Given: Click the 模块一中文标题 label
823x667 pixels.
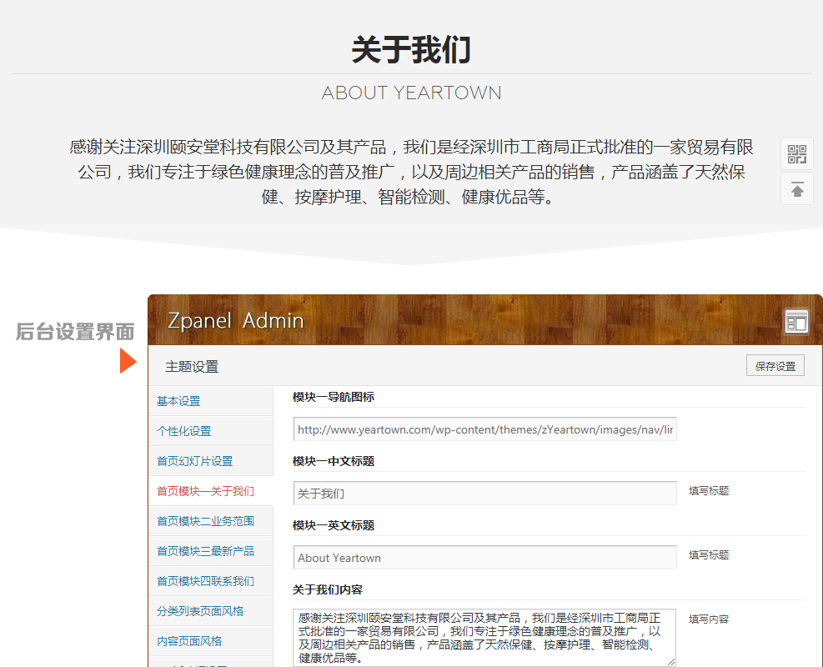Looking at the screenshot, I should tap(334, 461).
